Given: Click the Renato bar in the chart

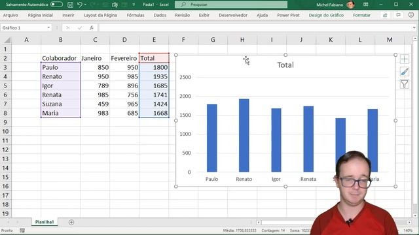Looking at the screenshot, I should [x=244, y=135].
